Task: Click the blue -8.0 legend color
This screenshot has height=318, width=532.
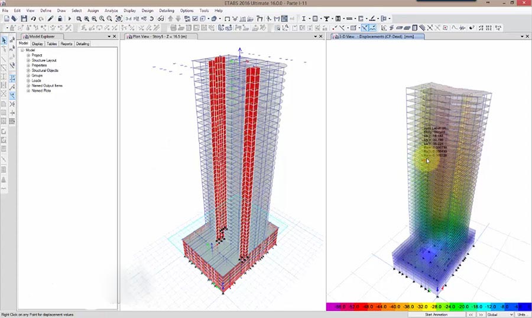Action: [504, 306]
